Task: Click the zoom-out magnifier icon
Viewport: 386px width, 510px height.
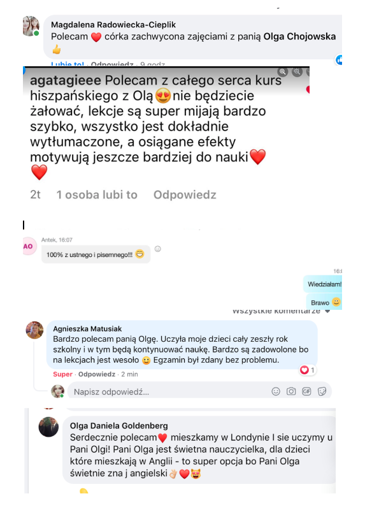Action: click(x=297, y=71)
